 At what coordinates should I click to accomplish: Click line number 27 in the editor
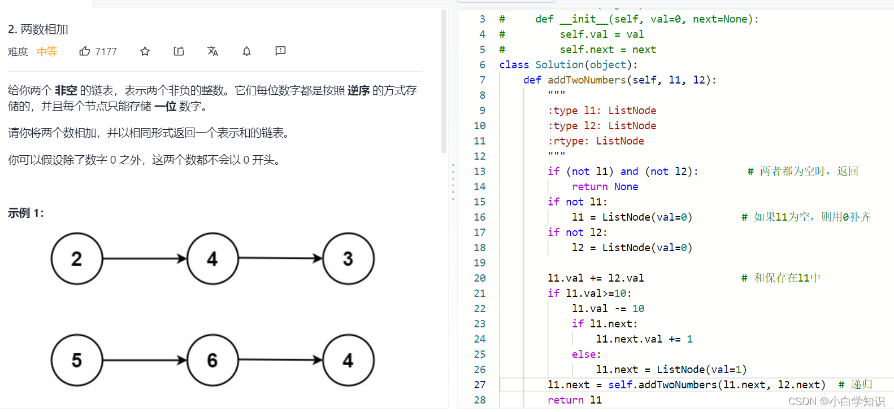480,385
